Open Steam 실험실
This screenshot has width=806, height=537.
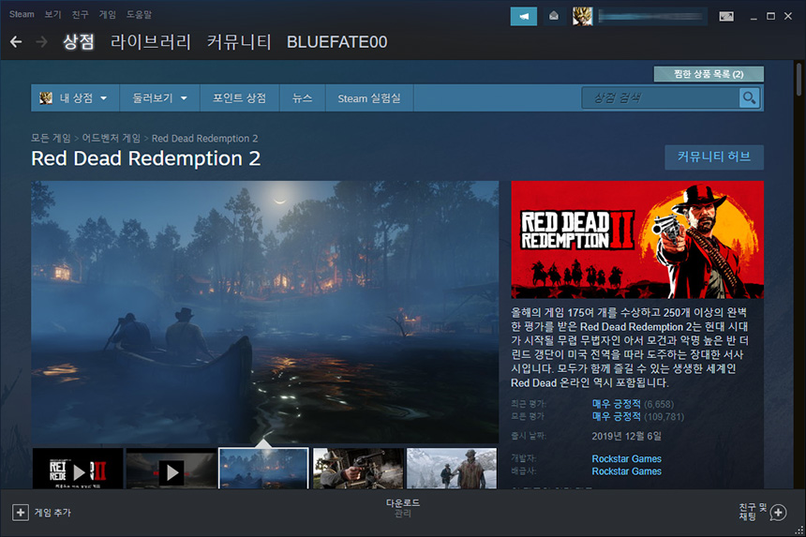(369, 97)
